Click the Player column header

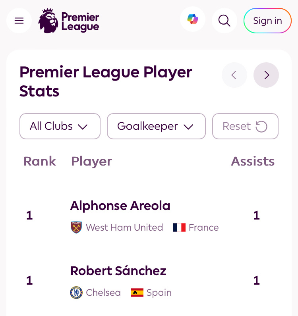click(x=91, y=161)
